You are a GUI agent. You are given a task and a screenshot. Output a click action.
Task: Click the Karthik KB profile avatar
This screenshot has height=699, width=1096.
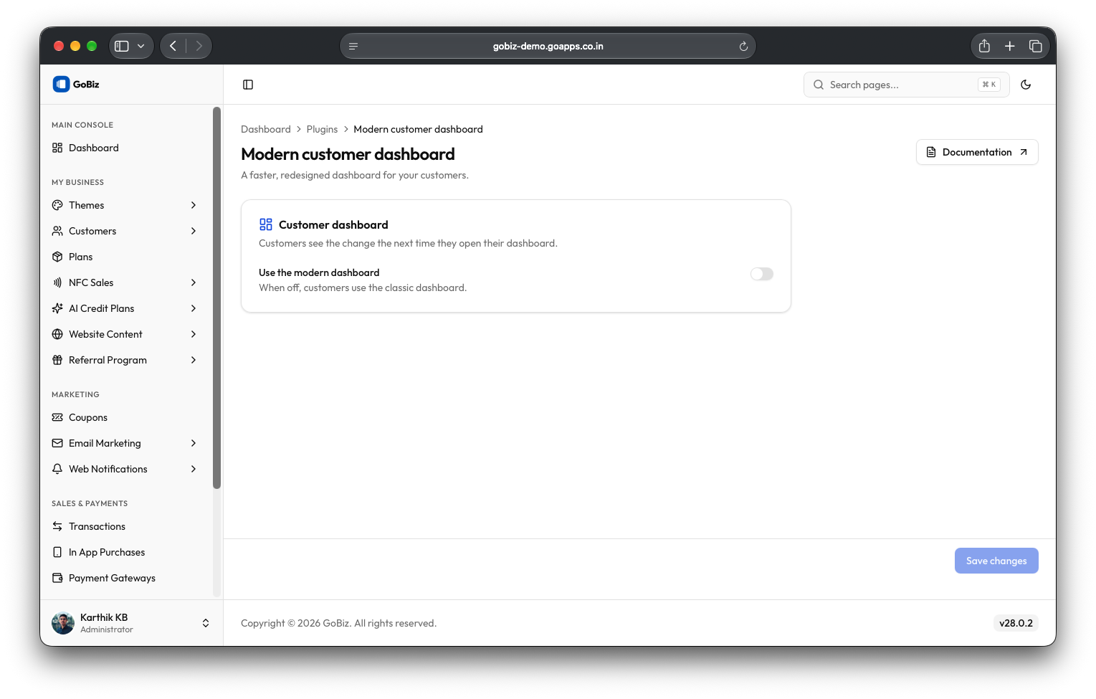(63, 623)
